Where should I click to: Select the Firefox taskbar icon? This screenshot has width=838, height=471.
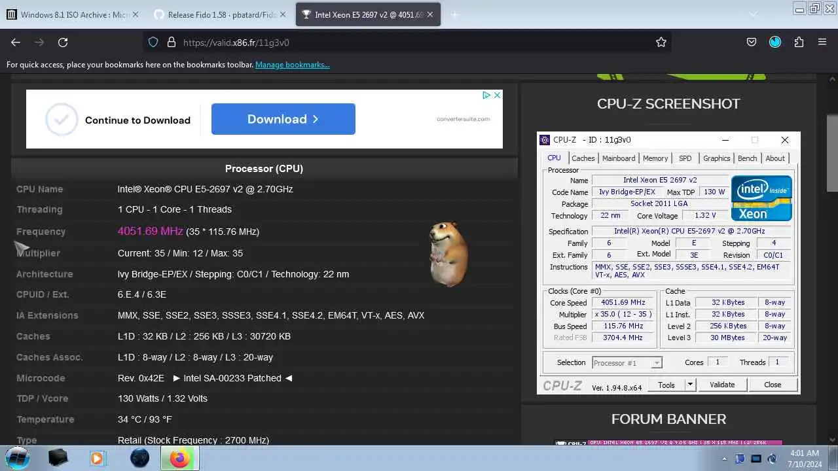179,458
